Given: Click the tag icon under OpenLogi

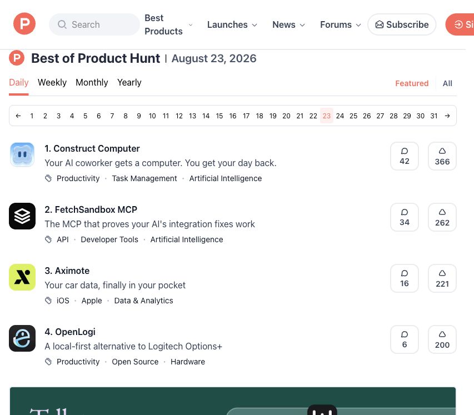Looking at the screenshot, I should coord(48,362).
